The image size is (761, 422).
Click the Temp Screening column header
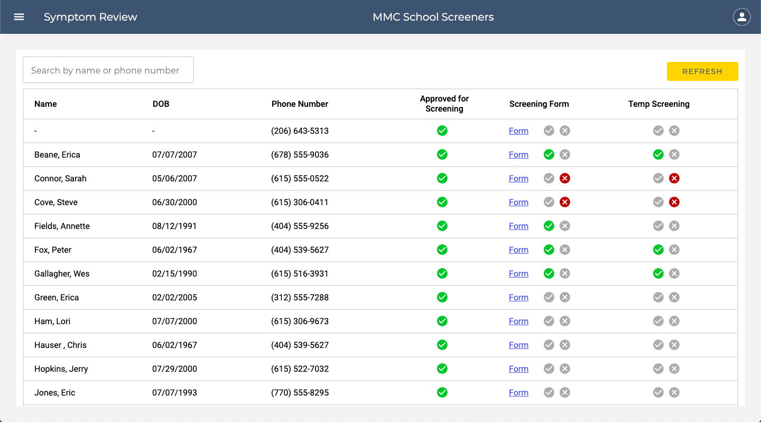[659, 104]
